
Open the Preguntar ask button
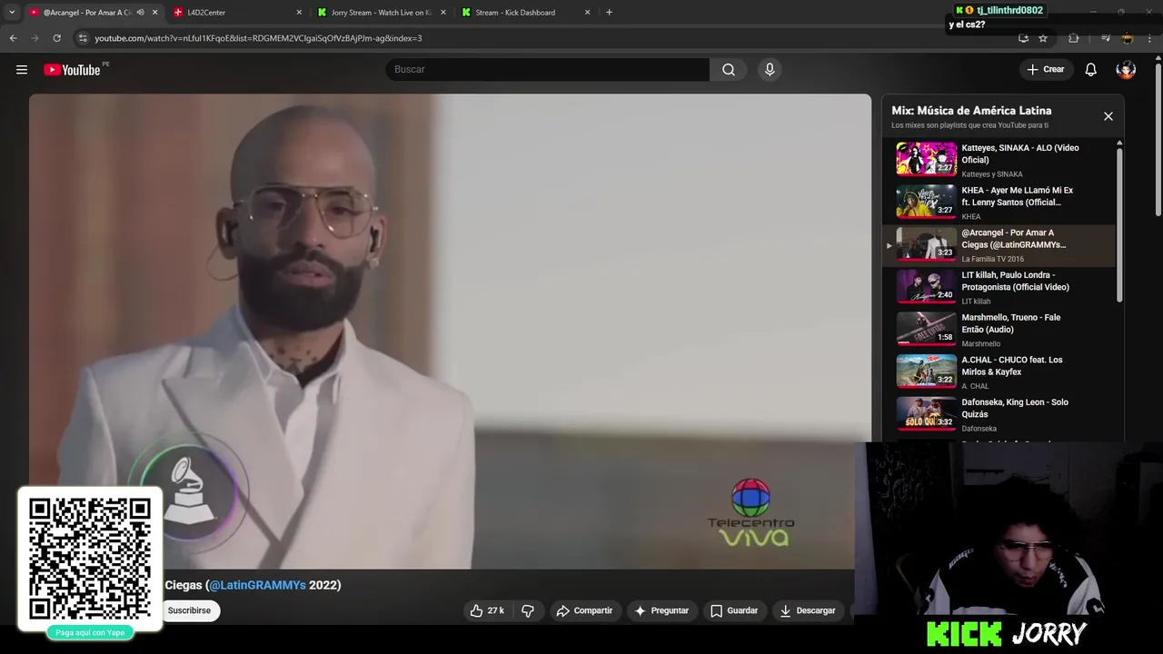pyautogui.click(x=661, y=610)
